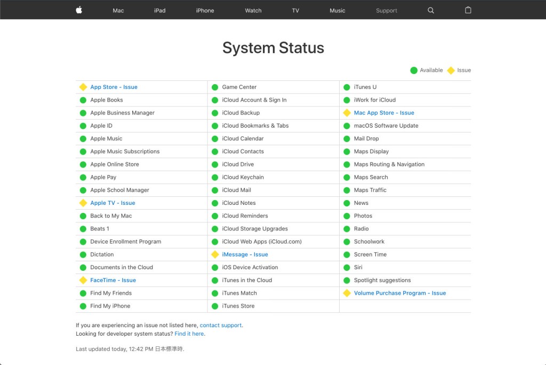546x365 pixels.
Task: Click yellow diamond beside App Store issue
Action: pos(83,87)
